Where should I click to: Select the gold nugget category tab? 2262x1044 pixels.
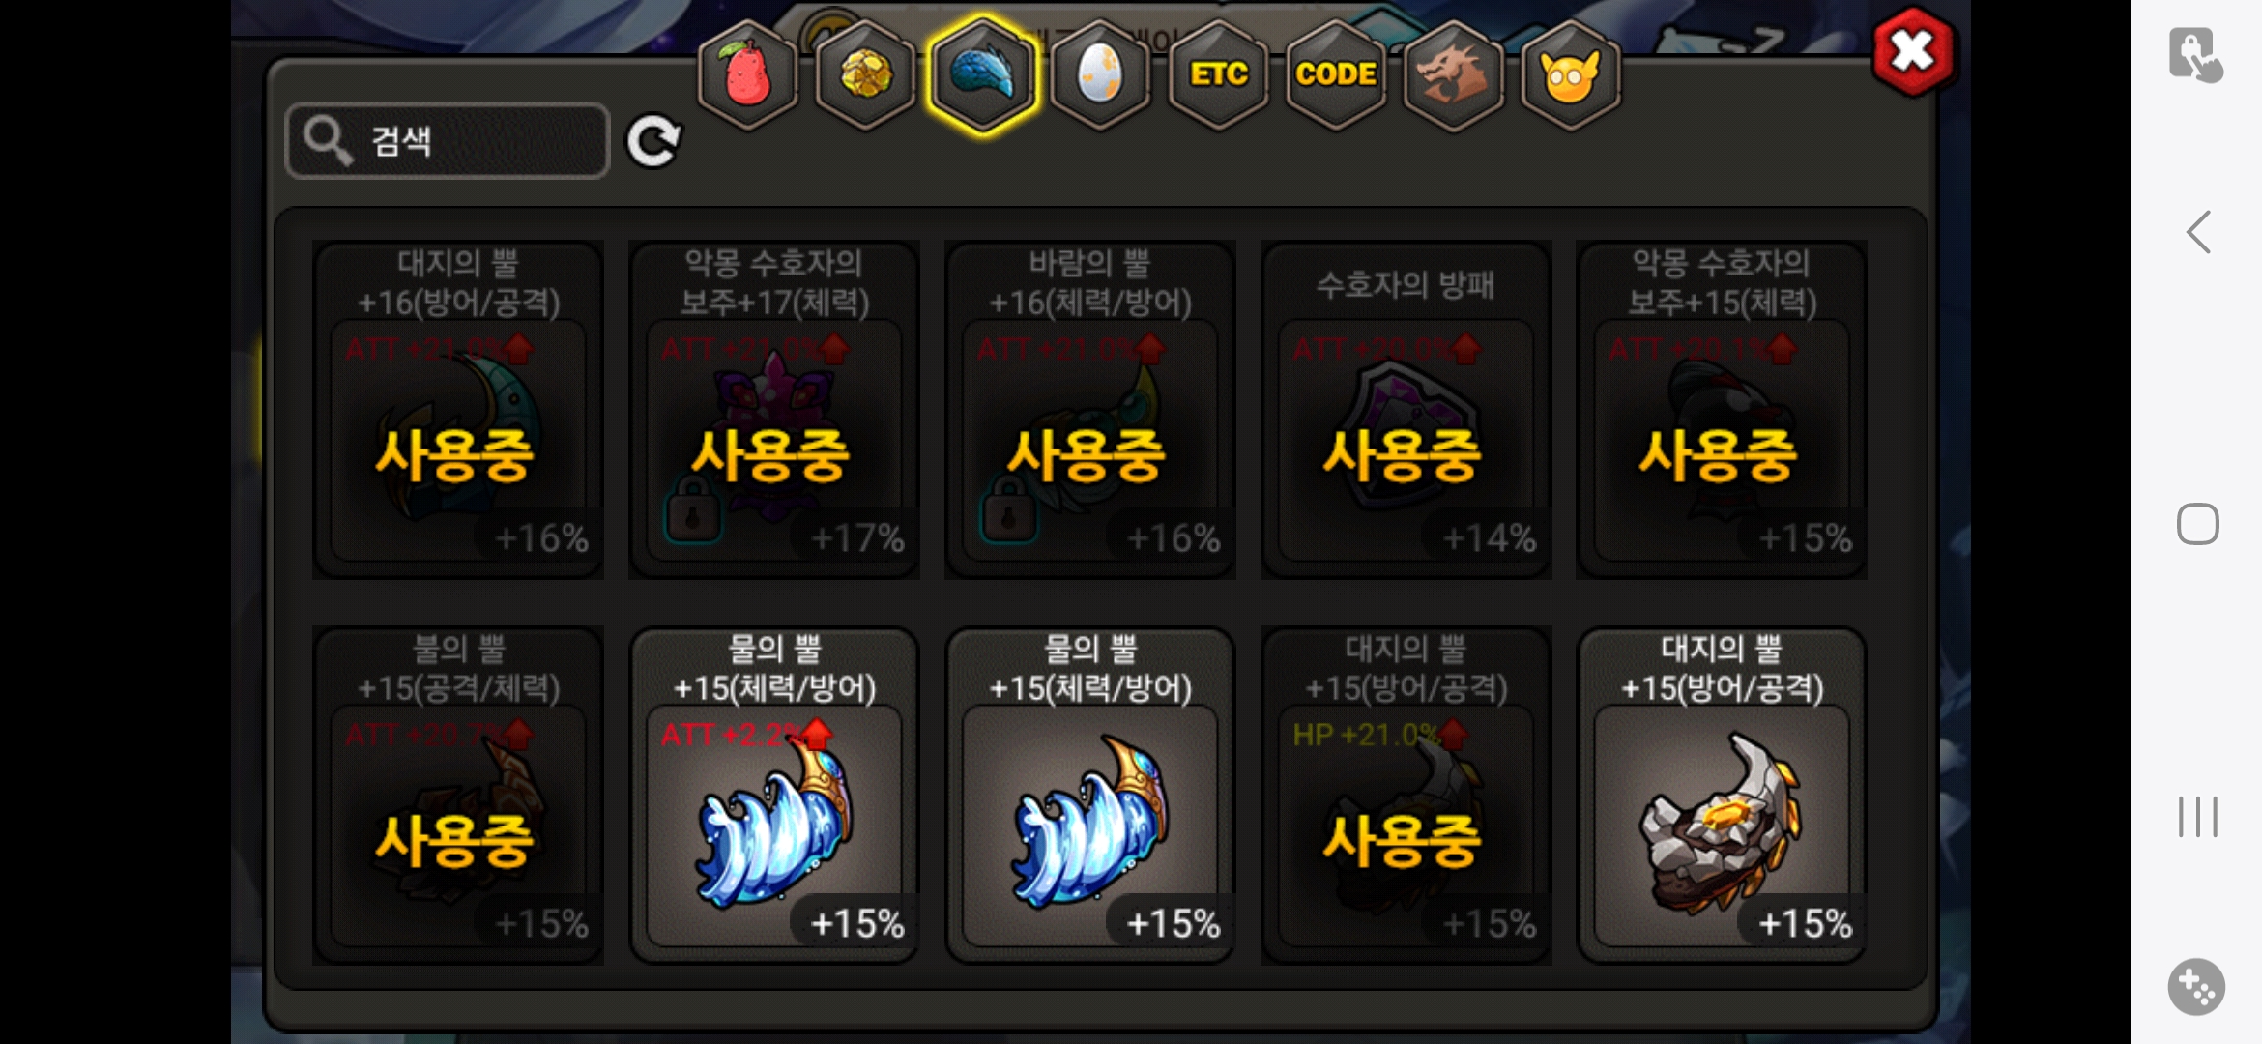[x=865, y=74]
